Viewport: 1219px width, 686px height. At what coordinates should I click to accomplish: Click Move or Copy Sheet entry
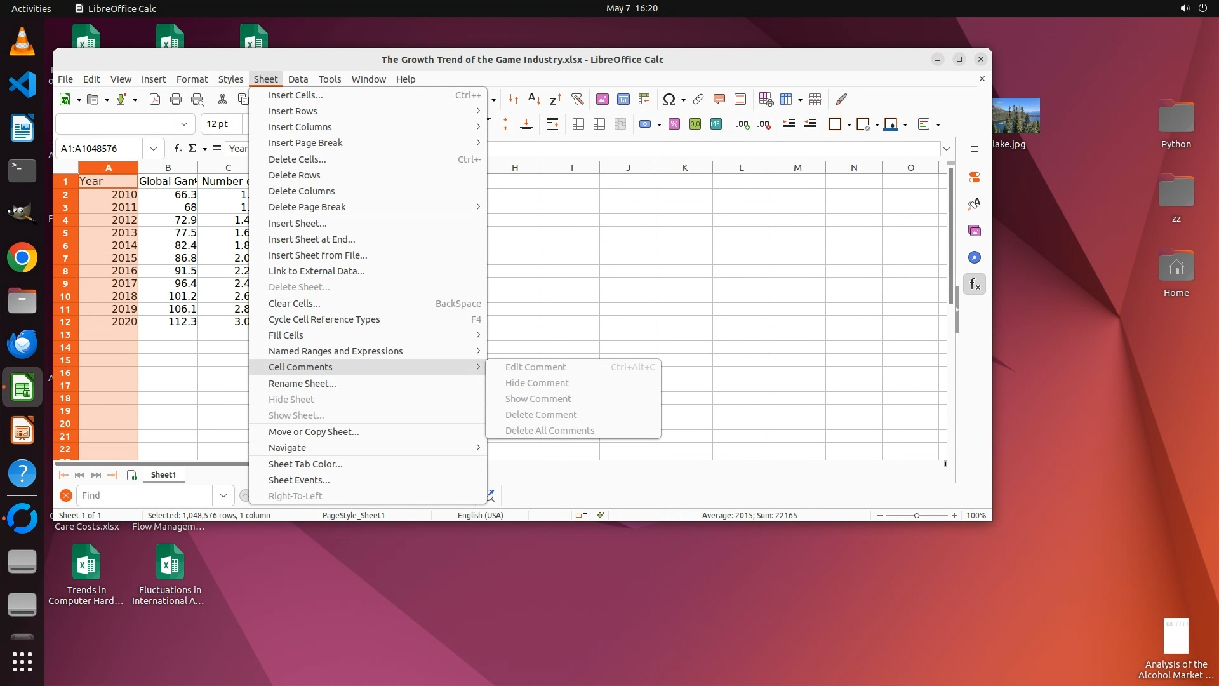point(314,432)
